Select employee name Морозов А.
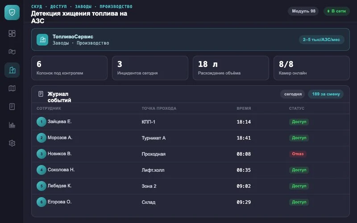 60,137
